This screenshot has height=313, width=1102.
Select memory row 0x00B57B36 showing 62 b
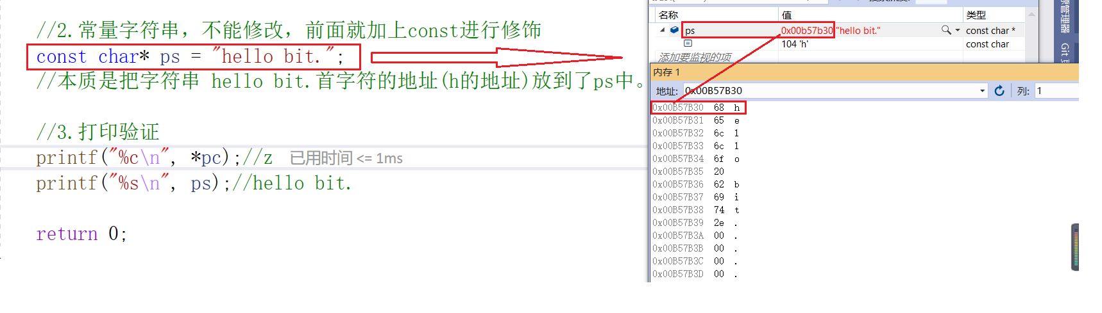click(698, 184)
